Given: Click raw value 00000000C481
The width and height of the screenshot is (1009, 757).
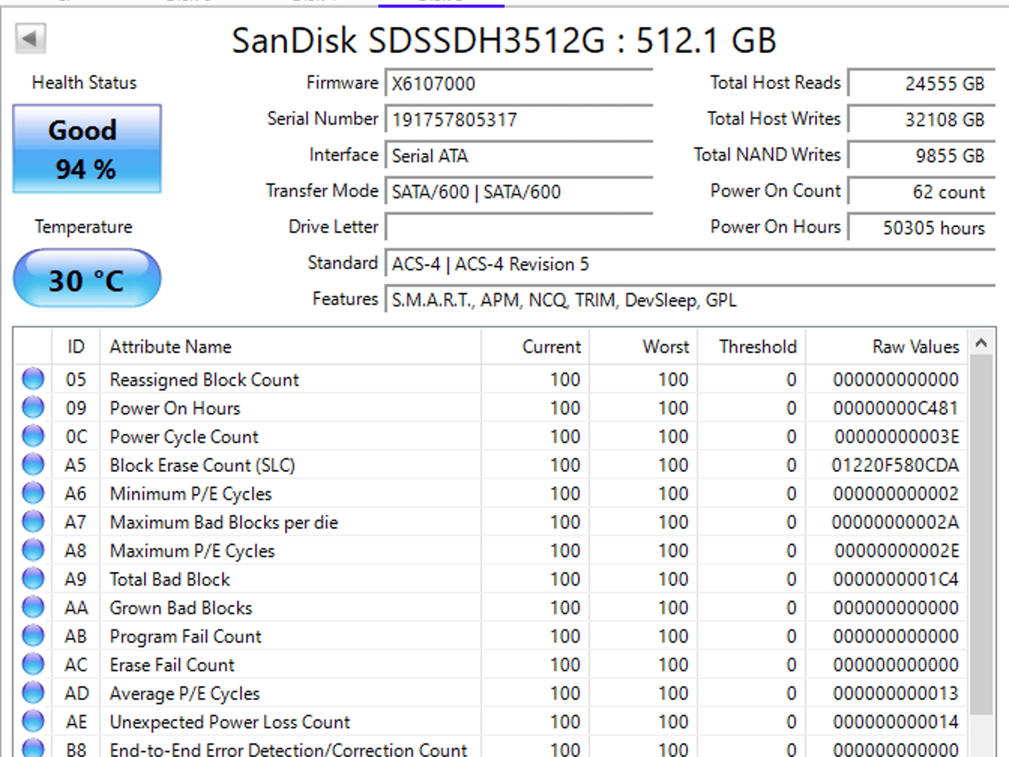Looking at the screenshot, I should pyautogui.click(x=896, y=408).
